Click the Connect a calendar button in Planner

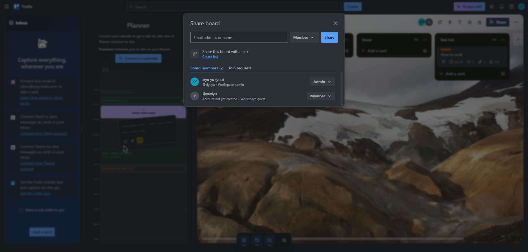138,58
